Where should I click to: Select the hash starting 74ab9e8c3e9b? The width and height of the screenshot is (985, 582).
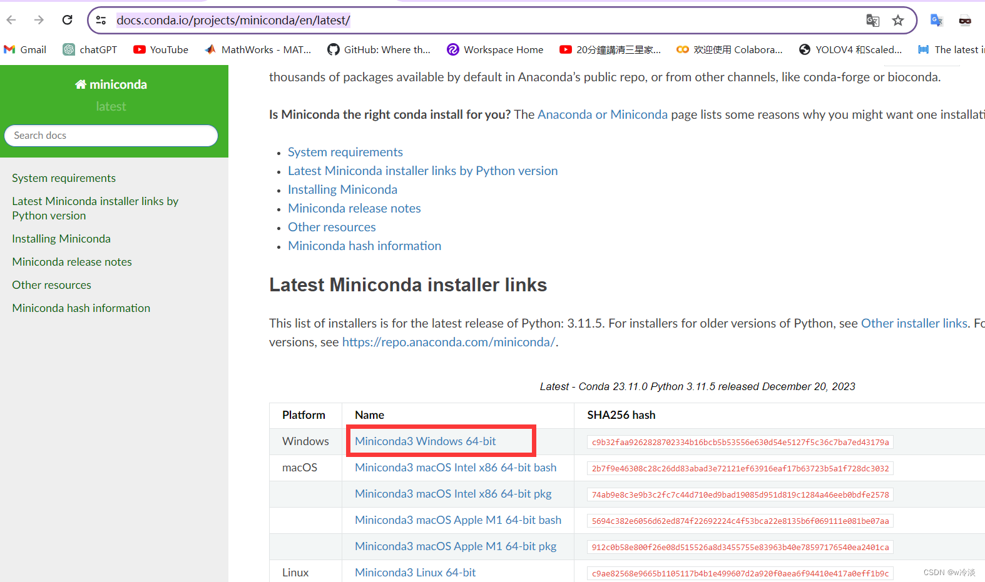pos(740,494)
